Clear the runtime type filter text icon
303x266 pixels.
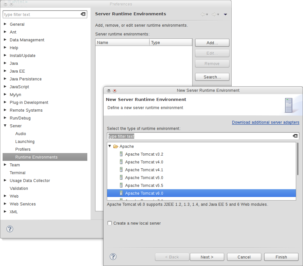[295, 136]
